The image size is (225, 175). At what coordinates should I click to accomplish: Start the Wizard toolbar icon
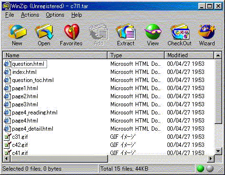207,31
